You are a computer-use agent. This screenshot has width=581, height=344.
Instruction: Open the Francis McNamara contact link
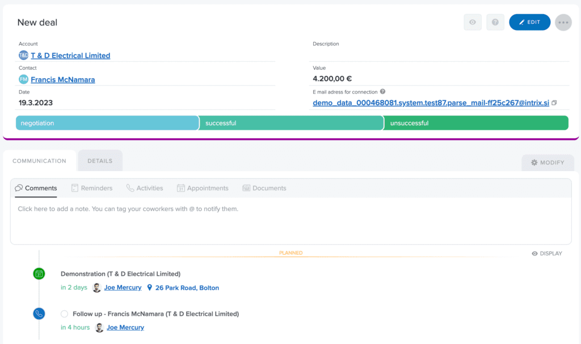pos(64,79)
